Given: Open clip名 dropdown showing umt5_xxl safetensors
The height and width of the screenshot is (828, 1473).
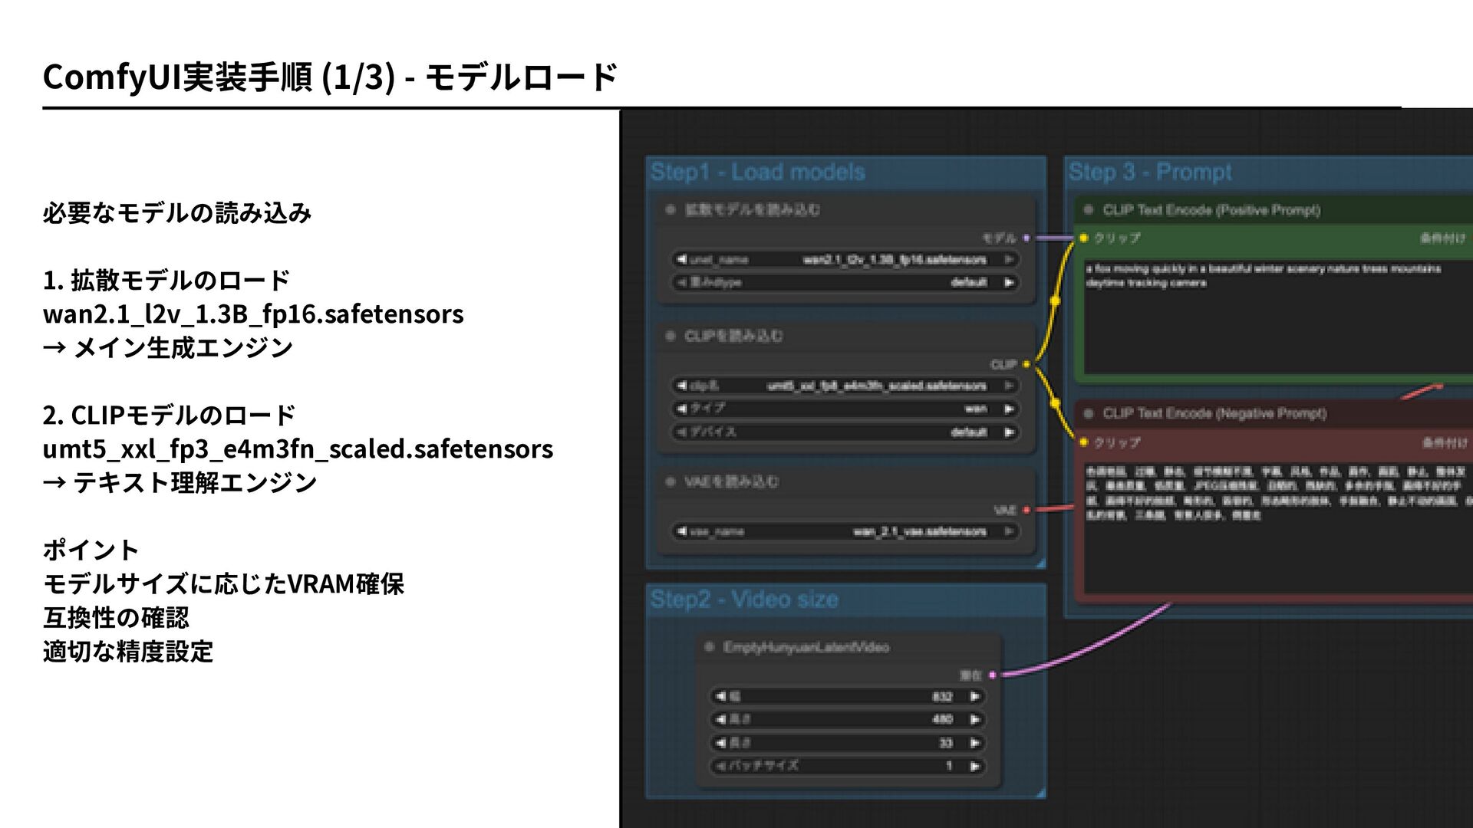Looking at the screenshot, I should (x=845, y=386).
